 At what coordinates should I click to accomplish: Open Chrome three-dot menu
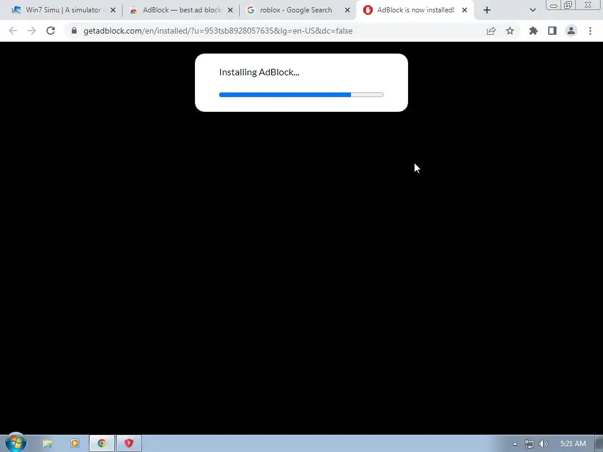pyautogui.click(x=590, y=31)
